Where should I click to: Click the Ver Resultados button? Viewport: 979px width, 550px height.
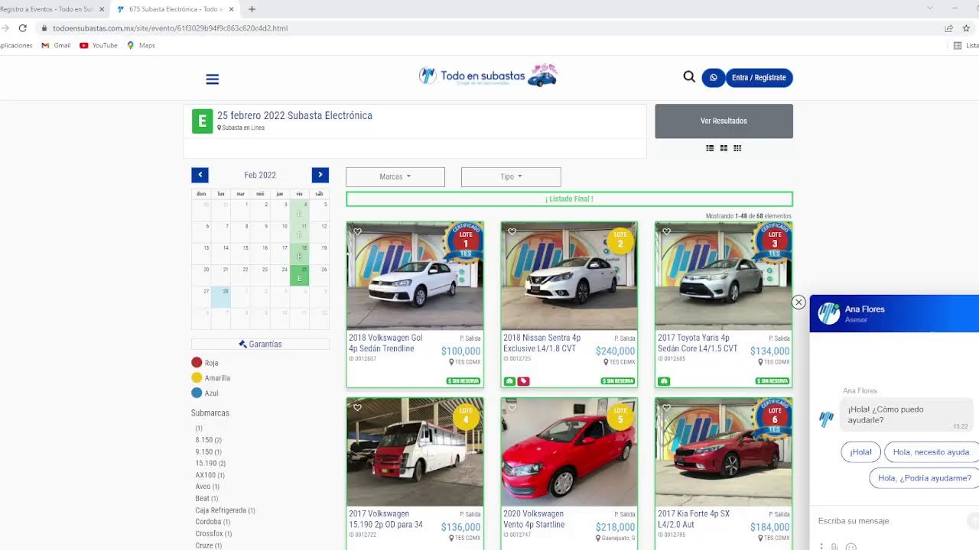[724, 121]
